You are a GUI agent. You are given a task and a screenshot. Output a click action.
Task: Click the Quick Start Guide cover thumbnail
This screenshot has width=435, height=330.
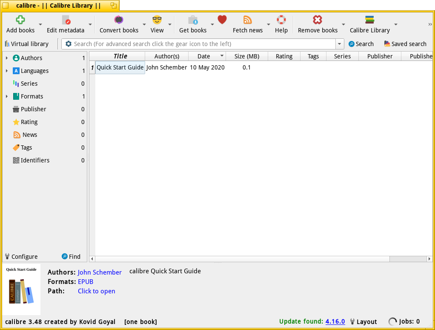click(x=21, y=289)
